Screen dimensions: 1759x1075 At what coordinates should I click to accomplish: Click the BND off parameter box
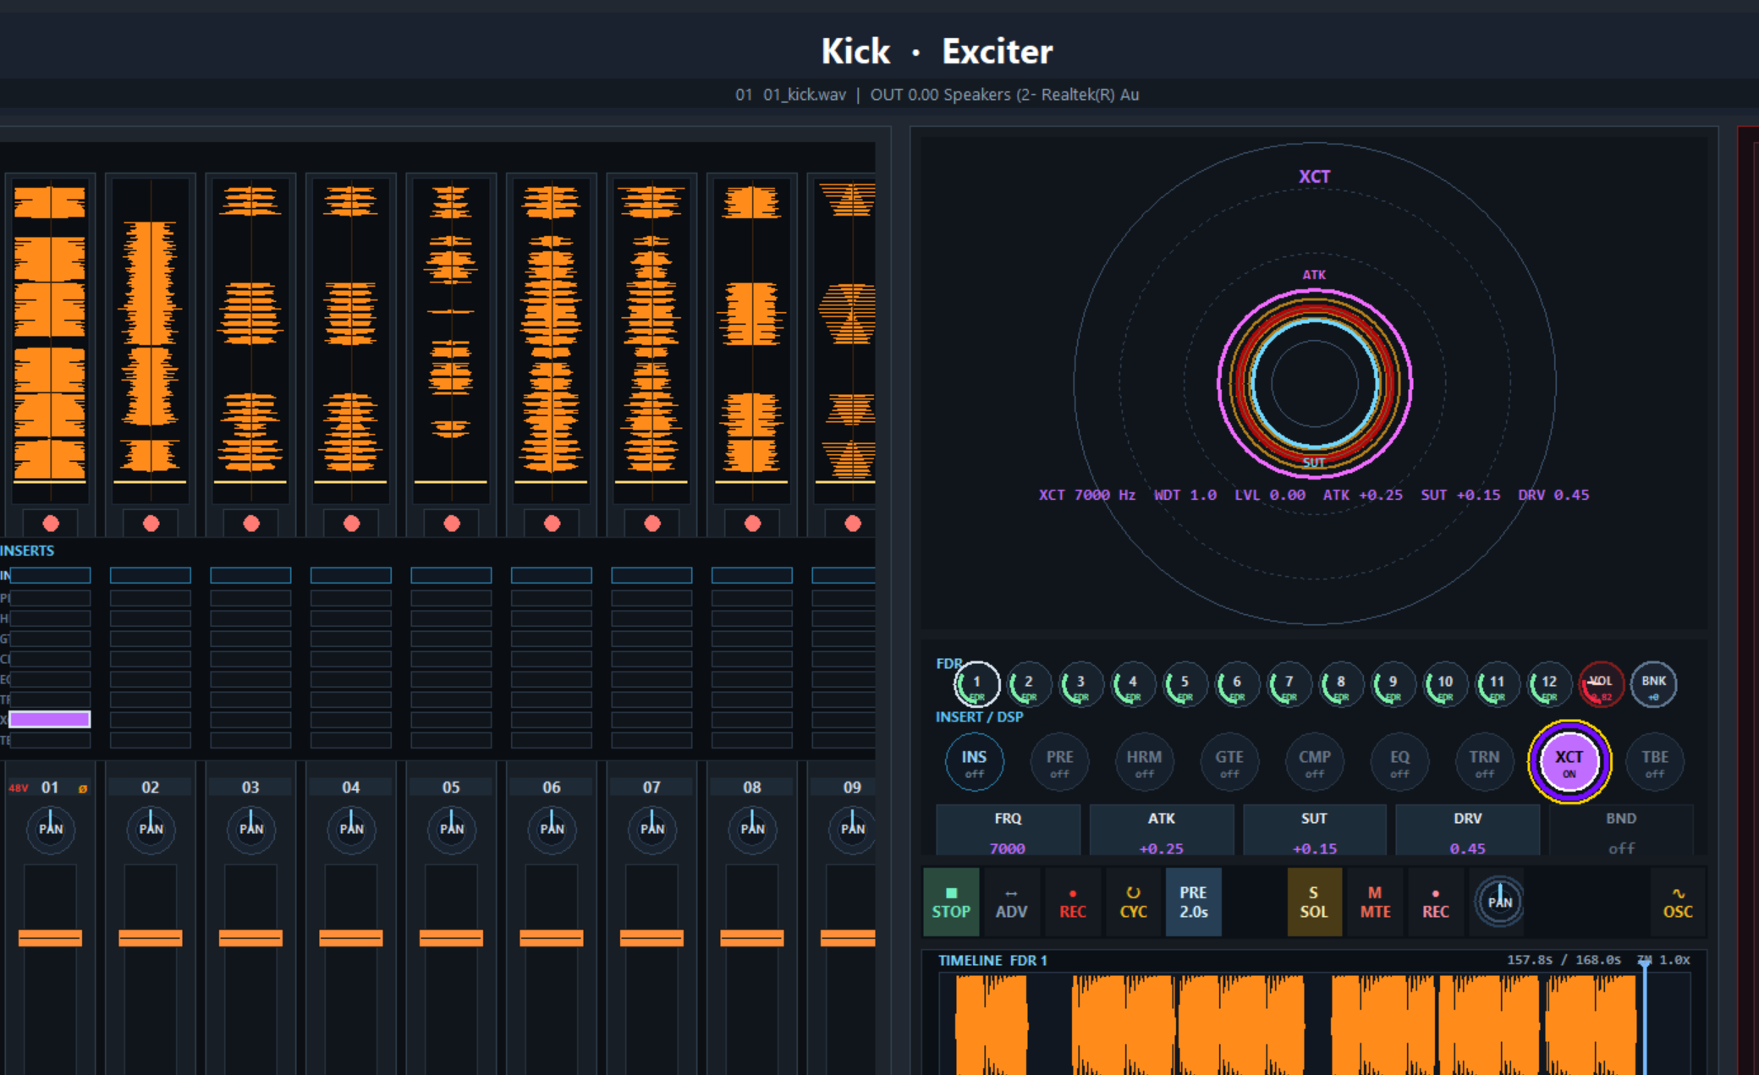[1621, 831]
